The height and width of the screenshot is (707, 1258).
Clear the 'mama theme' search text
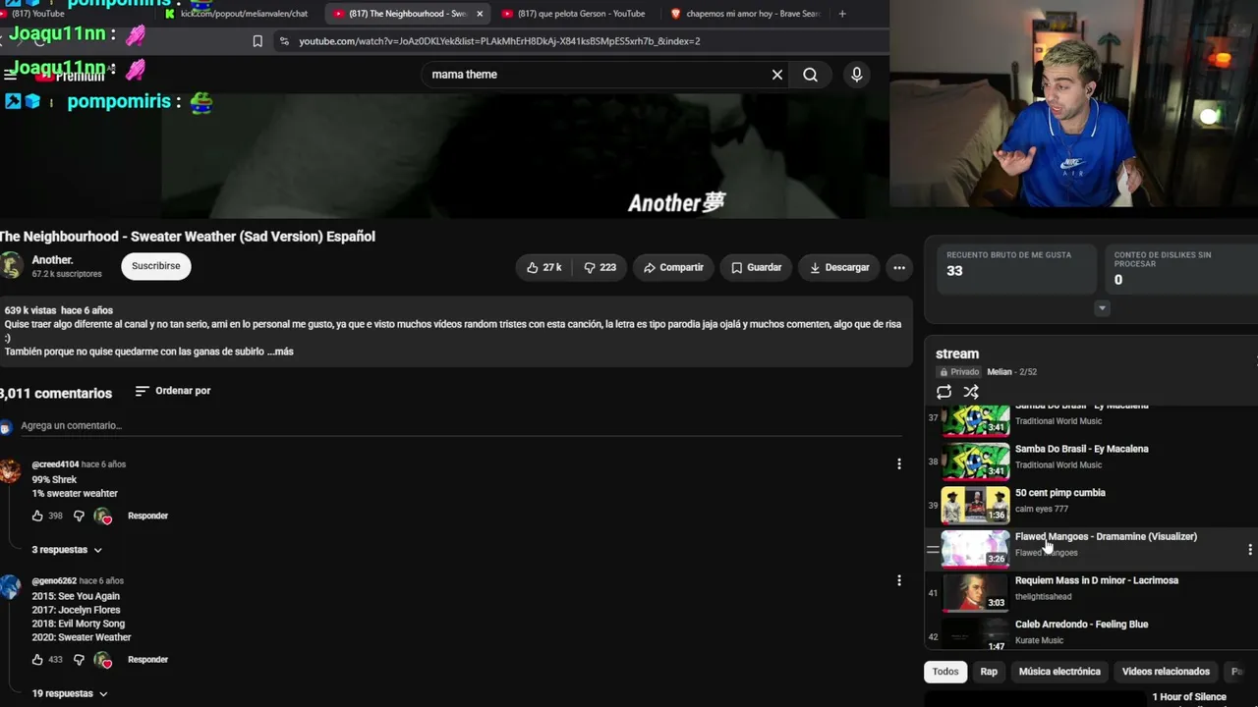(x=777, y=75)
